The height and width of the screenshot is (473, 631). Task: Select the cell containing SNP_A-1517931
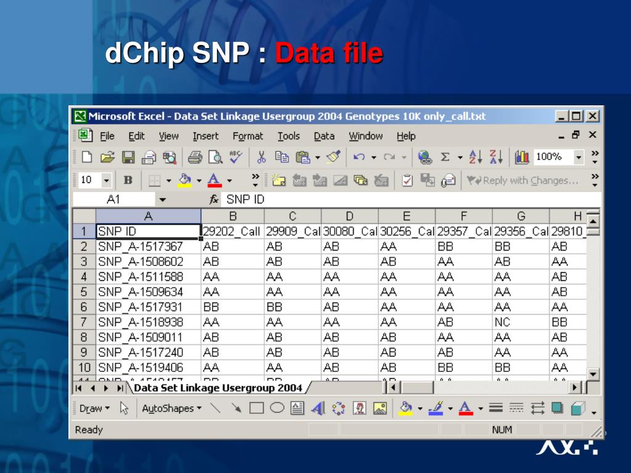149,307
